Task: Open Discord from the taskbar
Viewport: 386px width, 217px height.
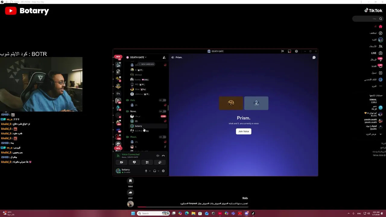Action: (246, 213)
